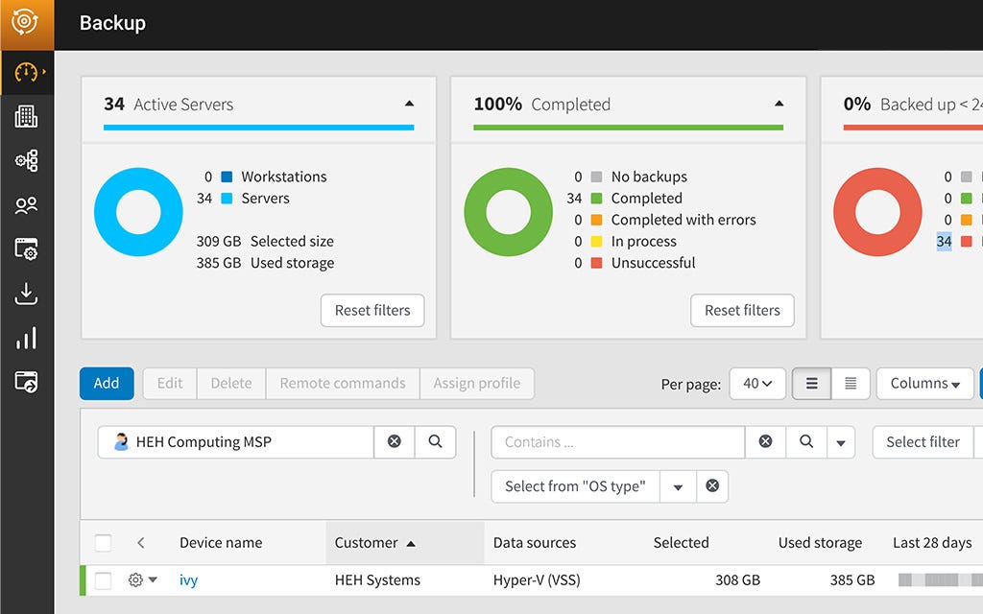Open the gears hierarchy sidebar icon
The height and width of the screenshot is (614, 983).
[26, 161]
